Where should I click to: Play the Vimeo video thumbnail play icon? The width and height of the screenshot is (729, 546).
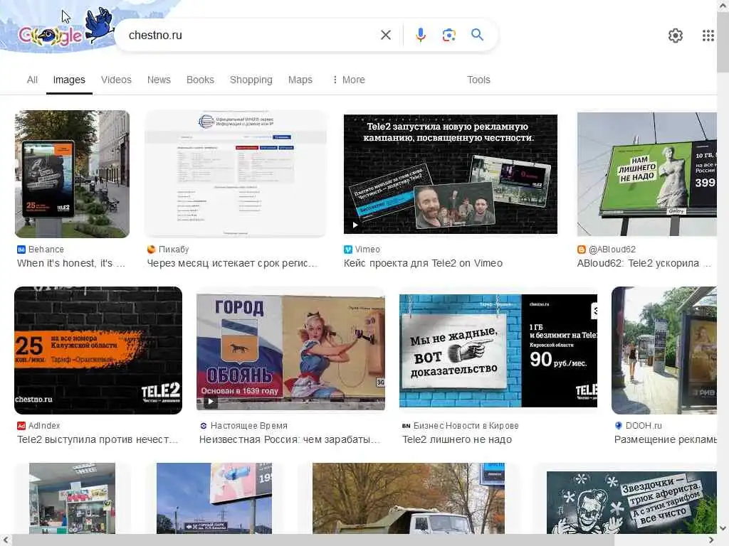[355, 225]
